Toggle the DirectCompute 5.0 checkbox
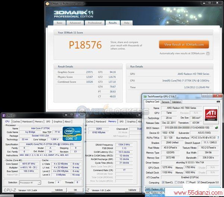Image resolution: width=224 pixels, height=197 pixels. click(x=199, y=182)
